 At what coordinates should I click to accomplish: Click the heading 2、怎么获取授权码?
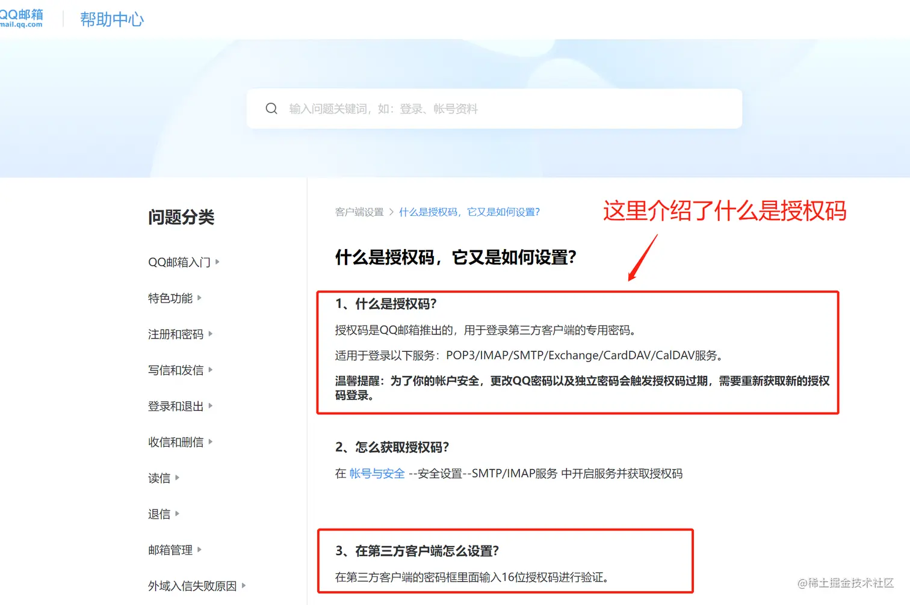[x=392, y=447]
